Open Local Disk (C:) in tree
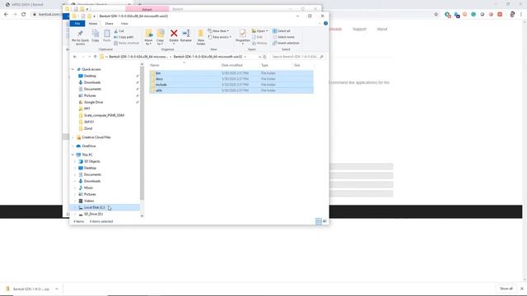Screen dimensions: 527x296 click(94, 207)
